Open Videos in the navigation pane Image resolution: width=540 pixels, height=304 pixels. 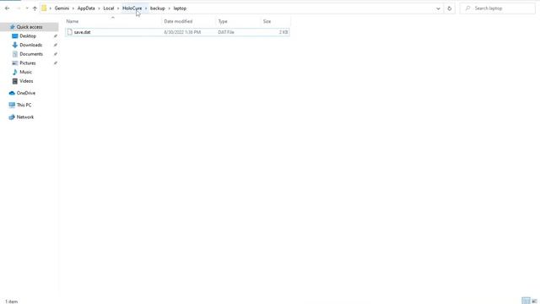pos(26,81)
